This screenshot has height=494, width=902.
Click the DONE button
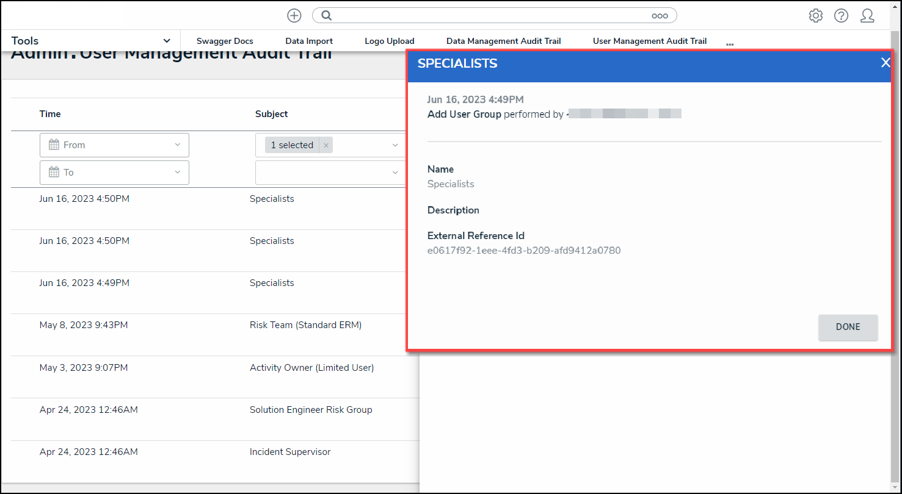tap(848, 327)
